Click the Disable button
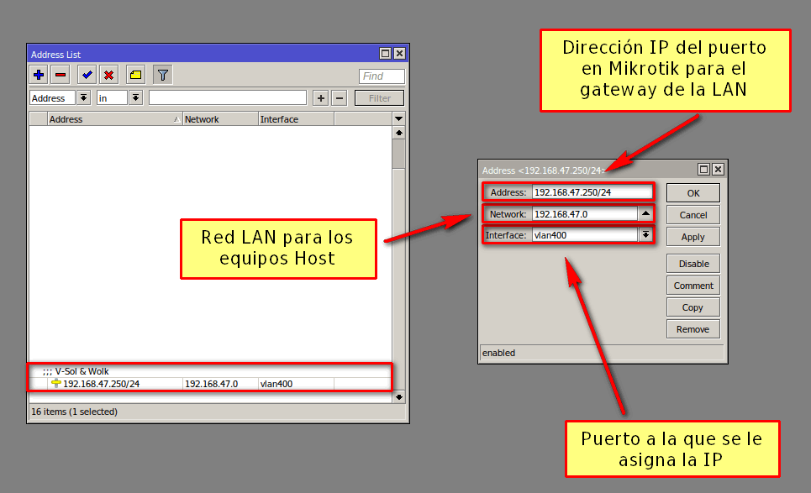 693,264
